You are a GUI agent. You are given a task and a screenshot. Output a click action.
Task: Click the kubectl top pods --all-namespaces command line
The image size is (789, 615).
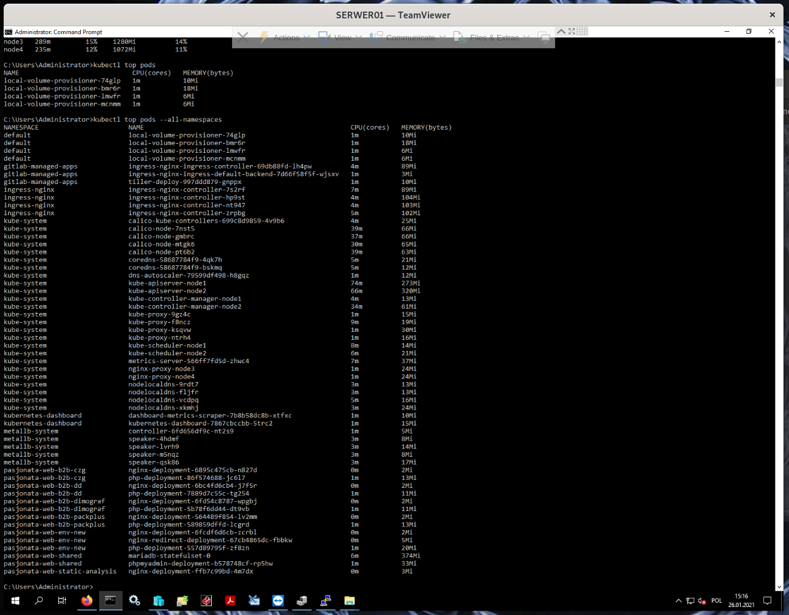tap(113, 120)
